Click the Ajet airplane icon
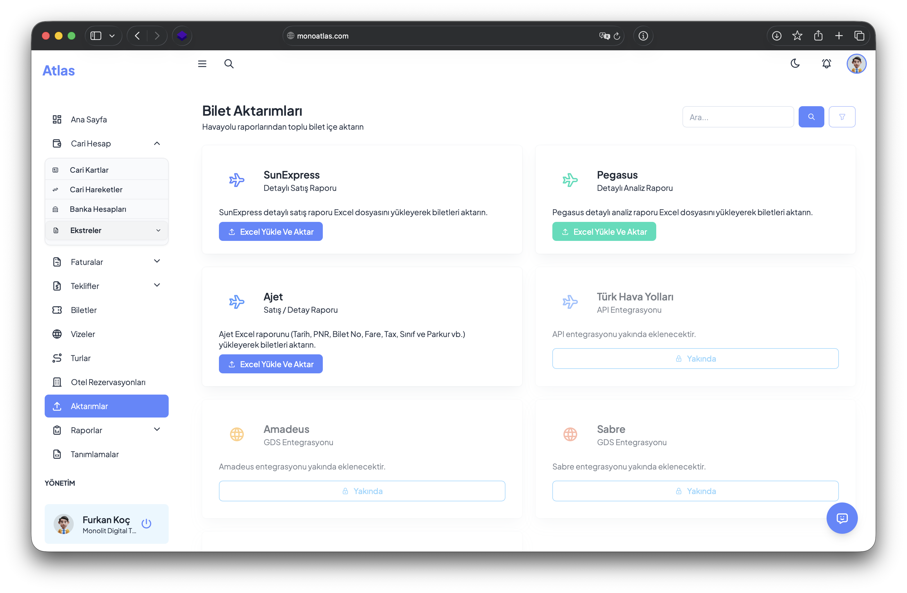 (x=237, y=302)
